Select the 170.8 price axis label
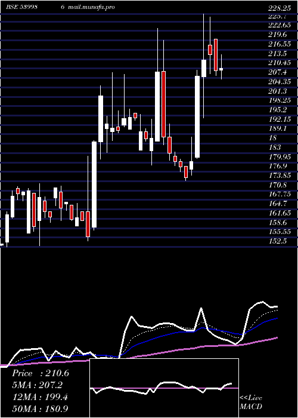298x418 pixels. [x=277, y=185]
